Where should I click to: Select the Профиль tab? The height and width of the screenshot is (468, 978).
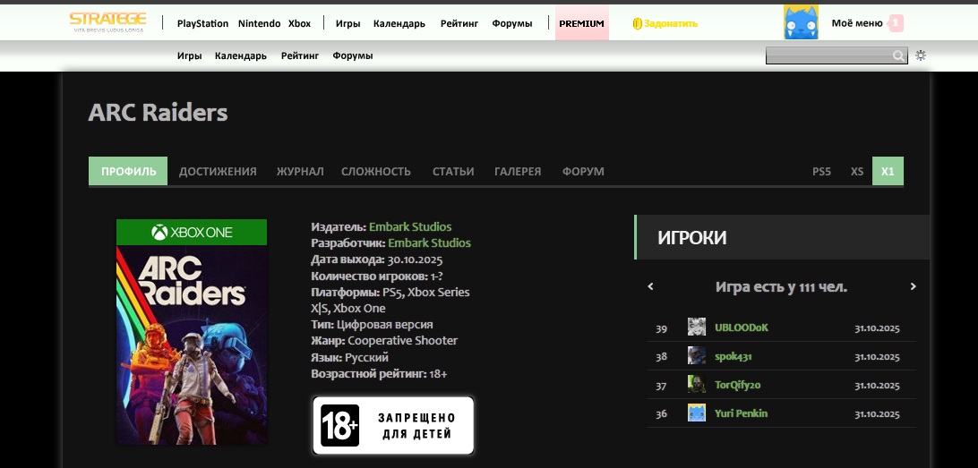click(128, 172)
